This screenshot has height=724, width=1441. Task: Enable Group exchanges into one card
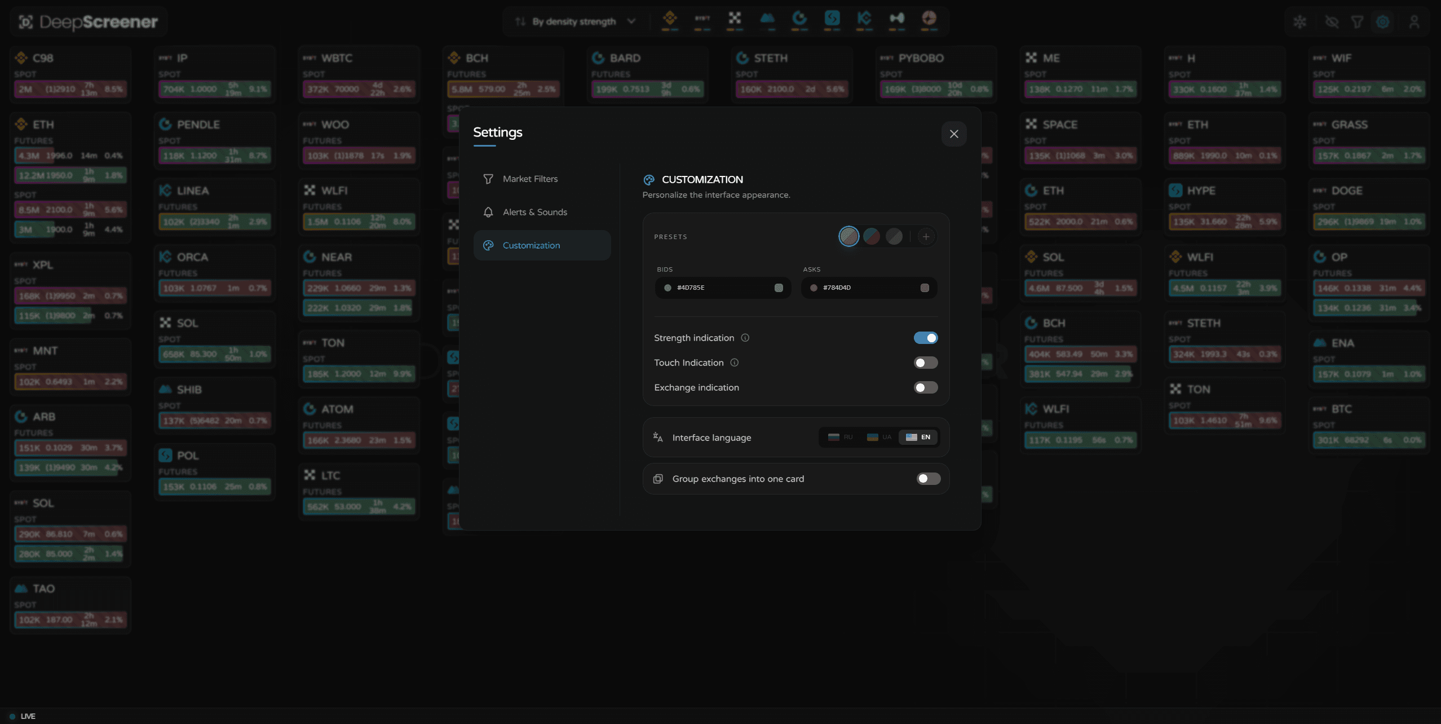click(927, 478)
